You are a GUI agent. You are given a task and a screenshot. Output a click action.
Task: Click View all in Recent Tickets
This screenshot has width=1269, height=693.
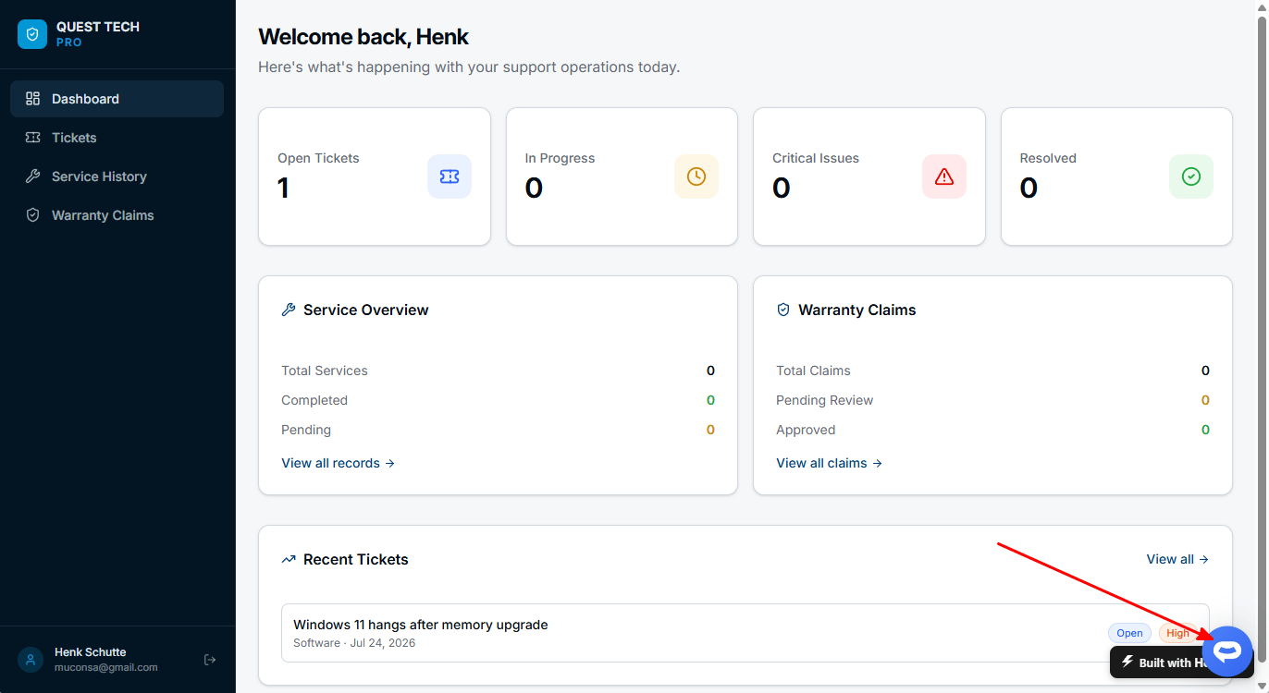tap(1177, 559)
